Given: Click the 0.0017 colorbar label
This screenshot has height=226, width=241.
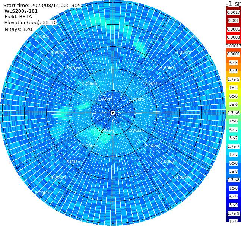Looking at the screenshot, I should [234, 12].
